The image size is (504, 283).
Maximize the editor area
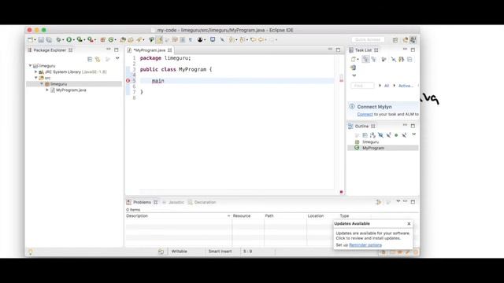point(338,50)
